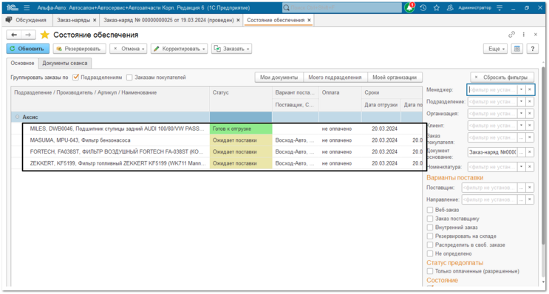Switch to the Заказ-наряды tab
Screen dimensions: 549x294
[x=73, y=20]
